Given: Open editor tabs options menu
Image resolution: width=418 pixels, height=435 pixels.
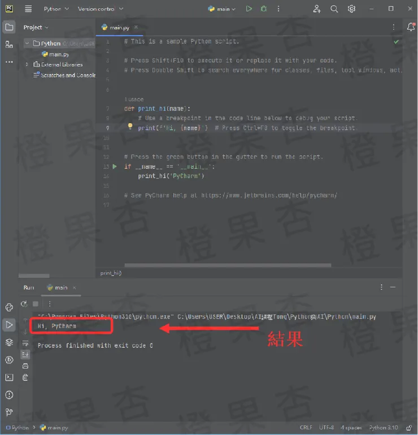Looking at the screenshot, I should (394, 27).
